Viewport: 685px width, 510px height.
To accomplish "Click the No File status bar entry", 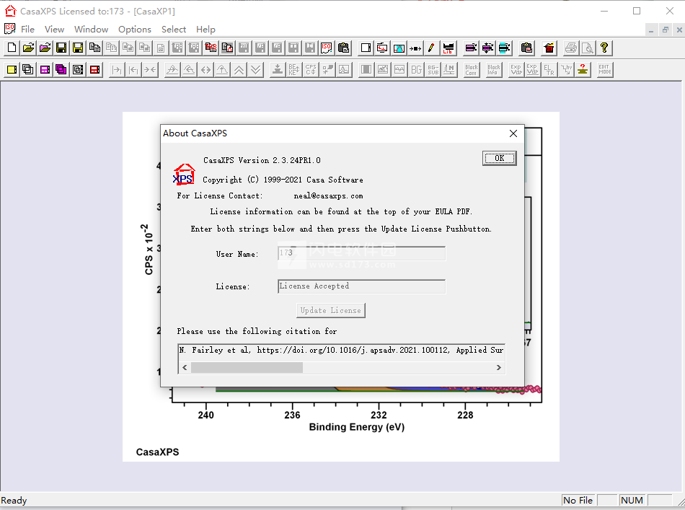I will pyautogui.click(x=578, y=501).
